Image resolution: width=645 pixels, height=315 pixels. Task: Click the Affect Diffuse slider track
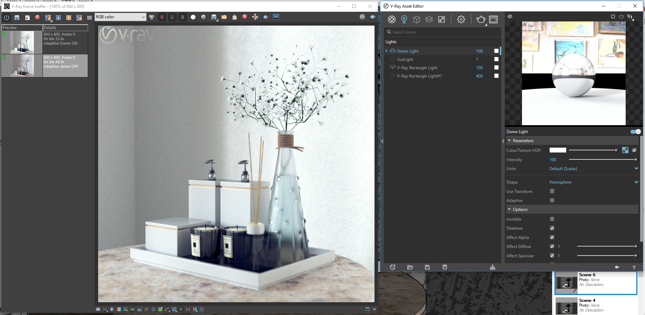[x=607, y=246]
